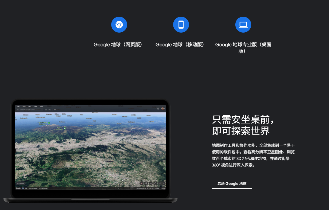Click the smartphone icon for Google Earth mobile
The image size is (329, 210).
181,25
